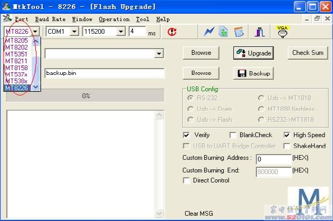
Task: Click chip list scroll up arrow
Action: (x=36, y=41)
